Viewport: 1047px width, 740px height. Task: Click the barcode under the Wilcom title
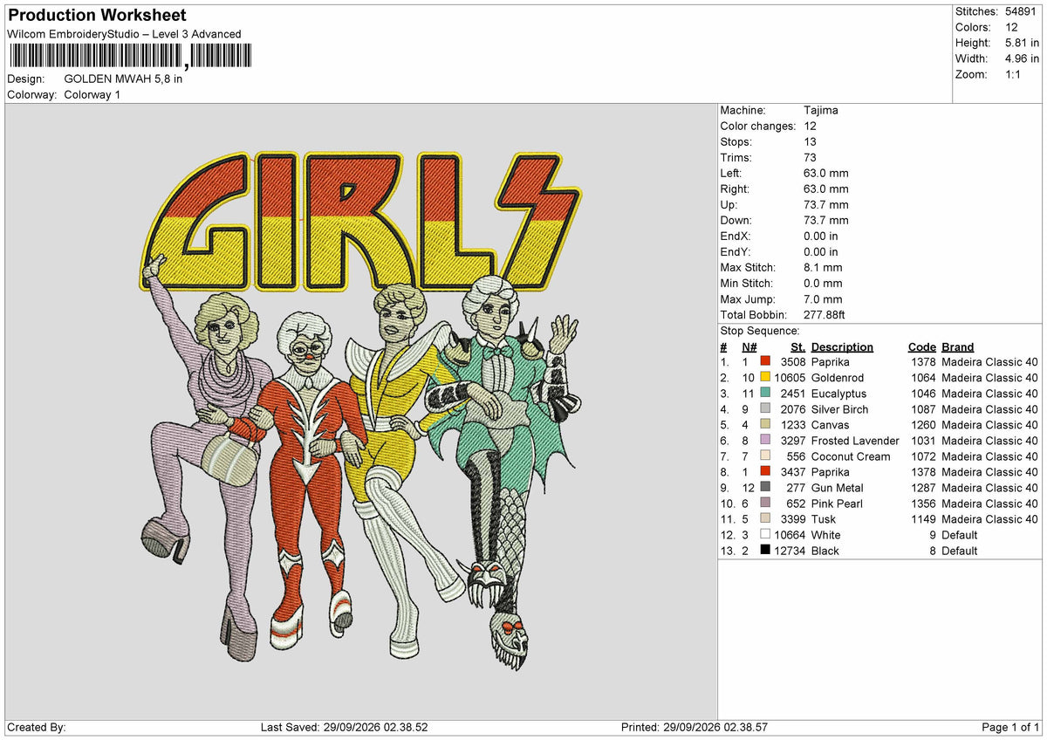[130, 57]
